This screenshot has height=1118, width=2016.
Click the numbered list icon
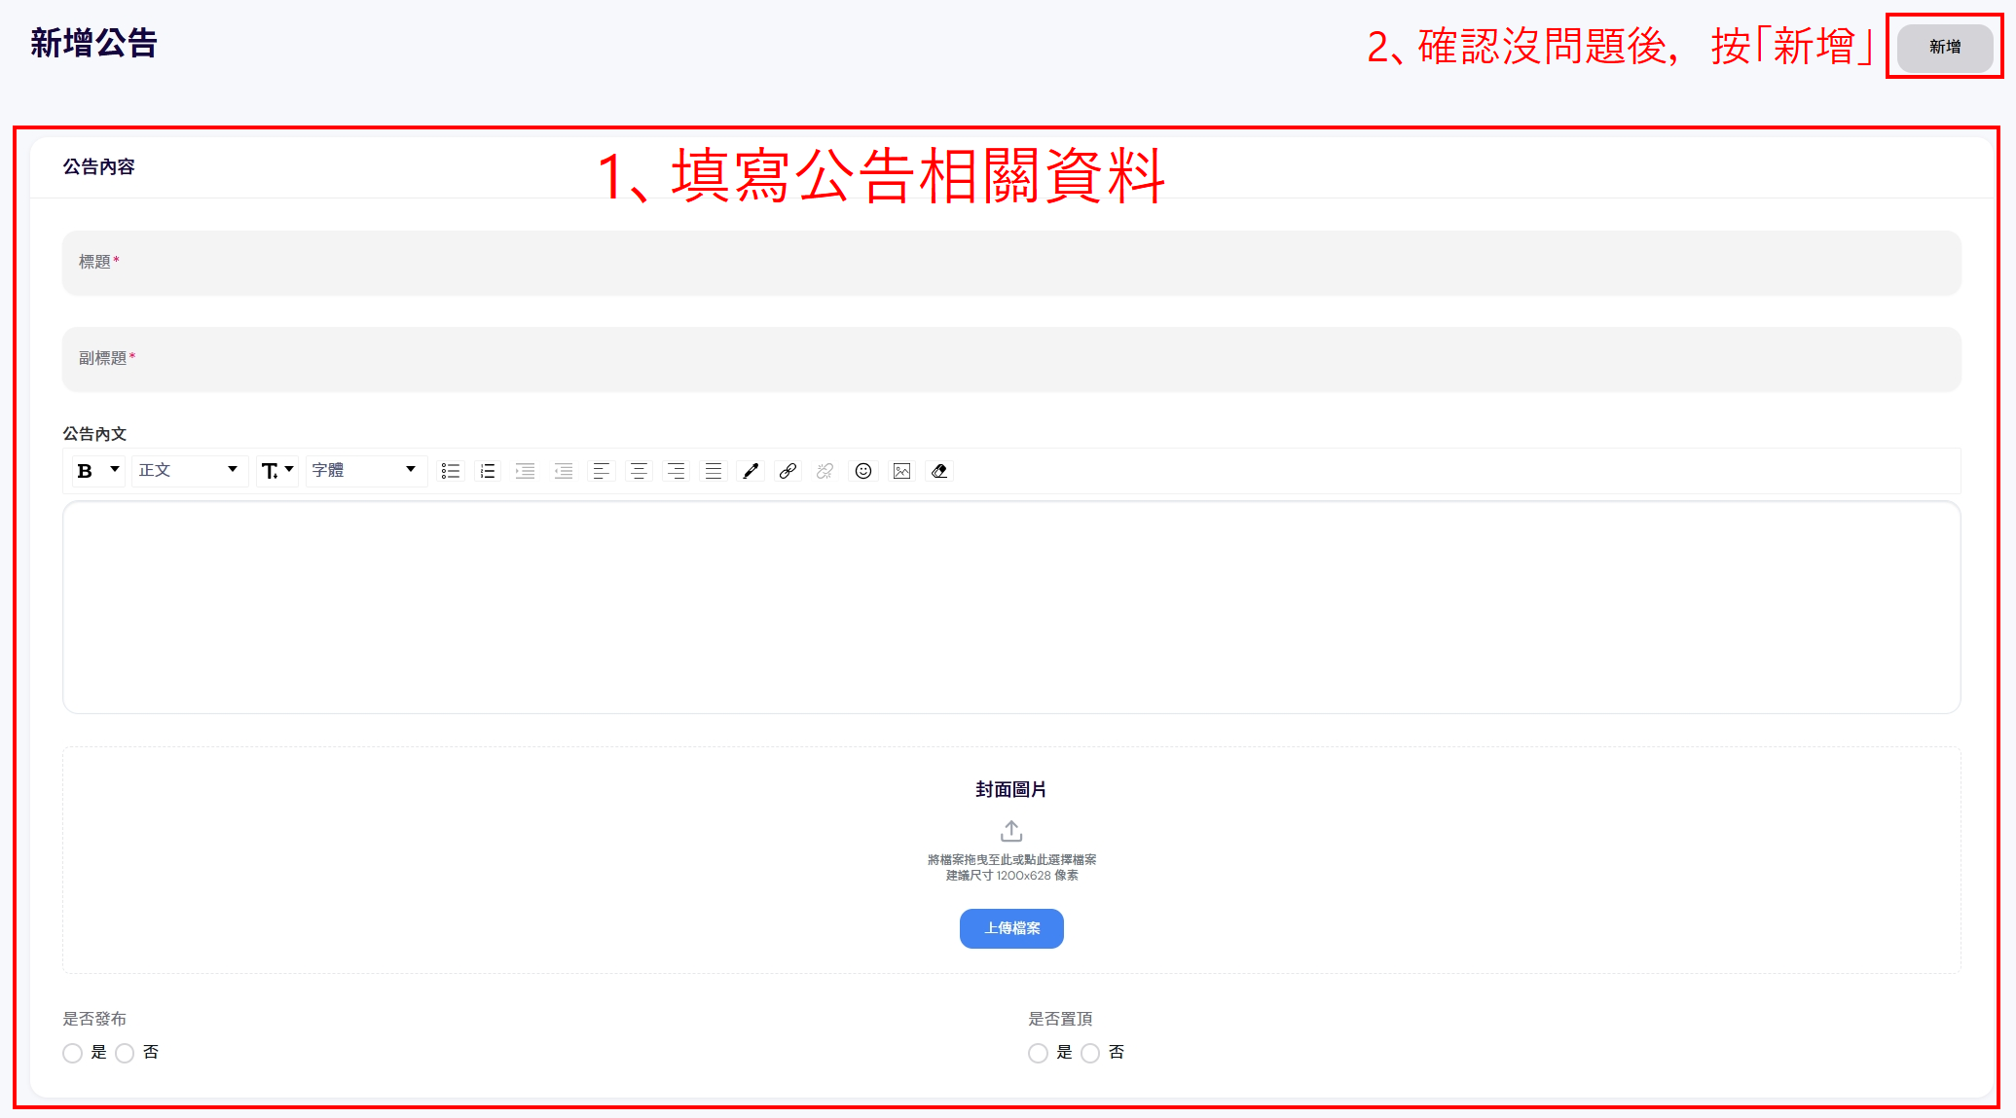488,471
